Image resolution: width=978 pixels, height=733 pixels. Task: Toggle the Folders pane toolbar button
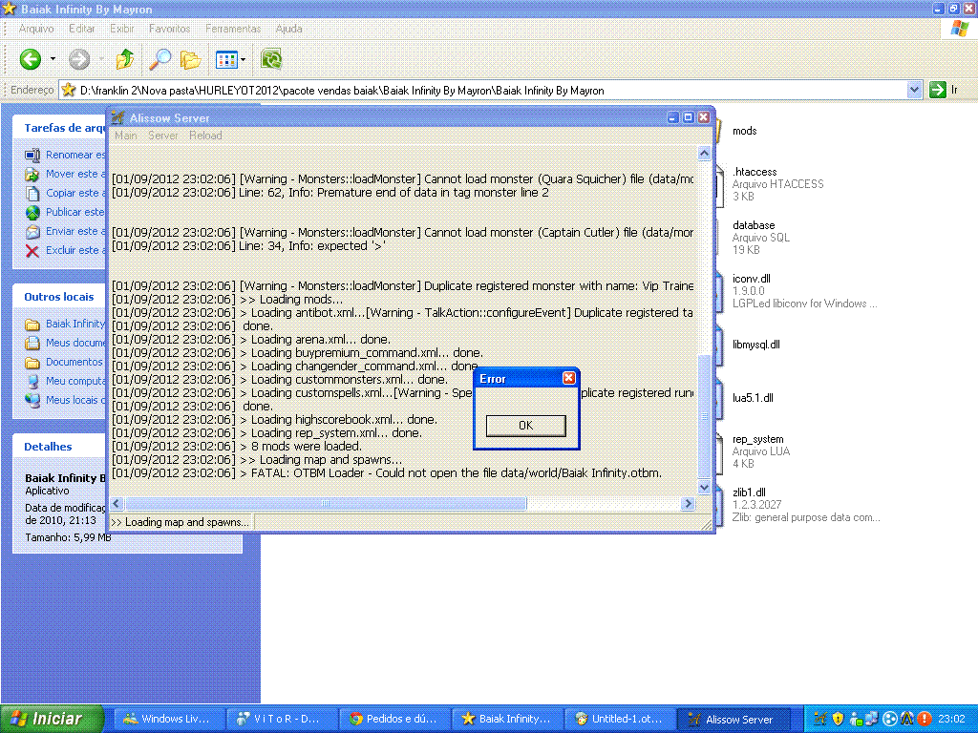coord(190,59)
